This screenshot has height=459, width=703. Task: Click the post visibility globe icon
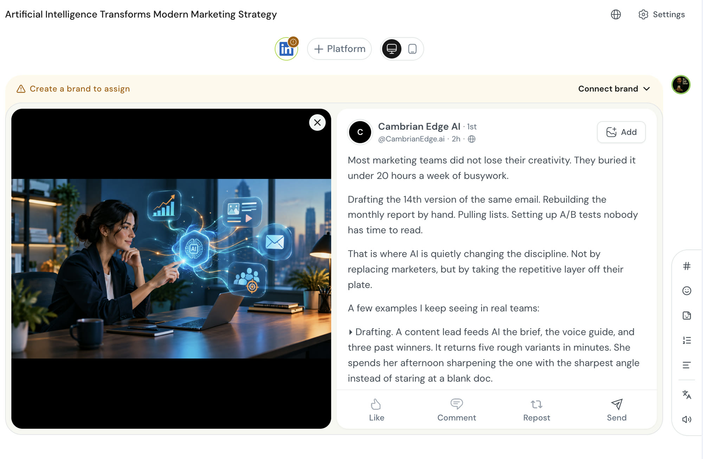[x=472, y=139]
